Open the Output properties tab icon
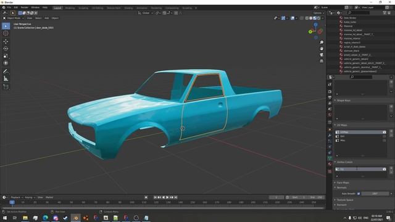Image resolution: width=395 pixels, height=222 pixels. [330, 97]
